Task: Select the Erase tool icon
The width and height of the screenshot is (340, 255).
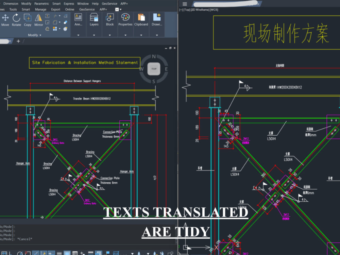Action: tap(66, 22)
